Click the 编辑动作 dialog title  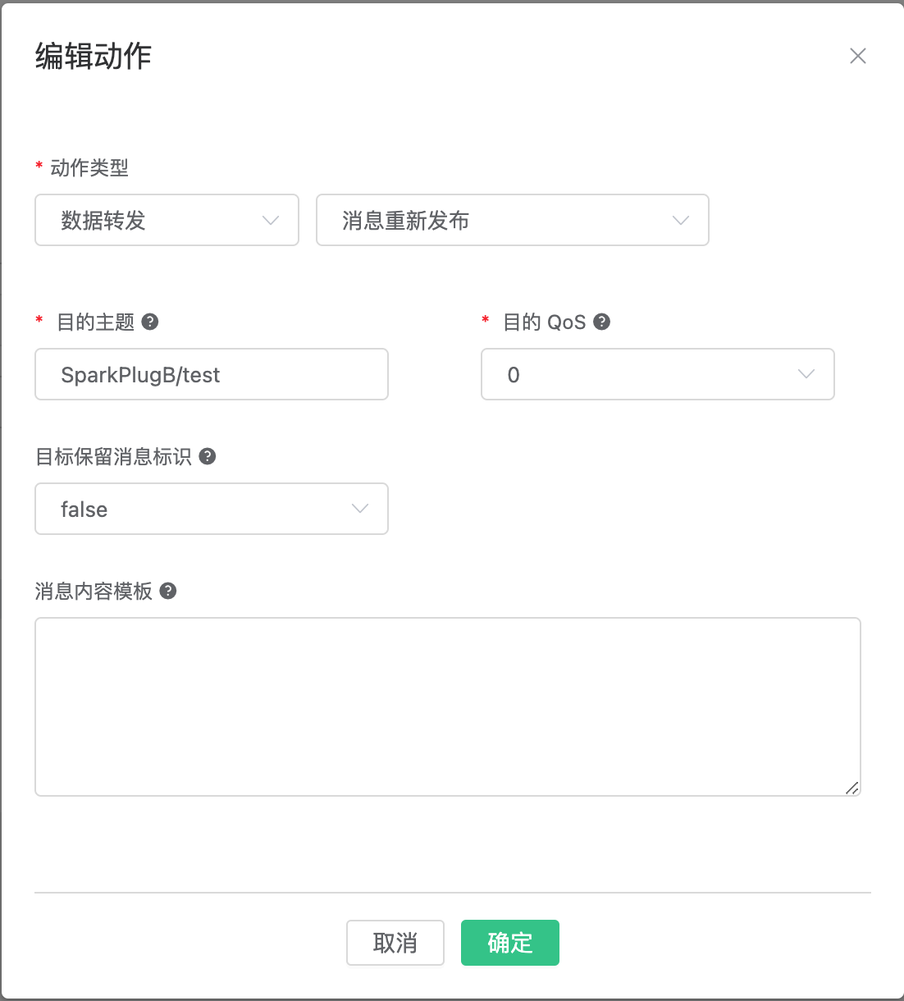tap(94, 57)
